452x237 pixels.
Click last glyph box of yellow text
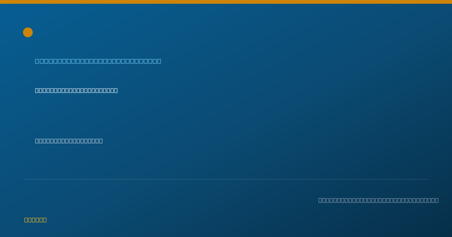point(45,220)
